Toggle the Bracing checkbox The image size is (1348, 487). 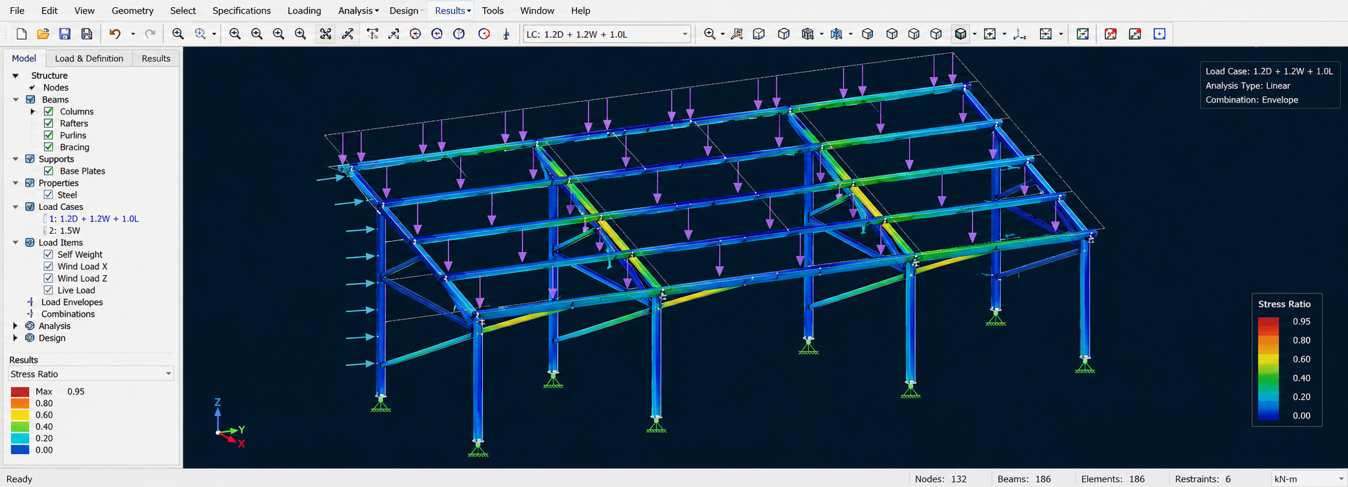coord(48,147)
